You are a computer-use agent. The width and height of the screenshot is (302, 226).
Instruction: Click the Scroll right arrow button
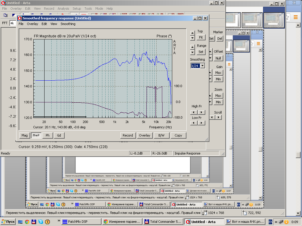tap(218, 117)
